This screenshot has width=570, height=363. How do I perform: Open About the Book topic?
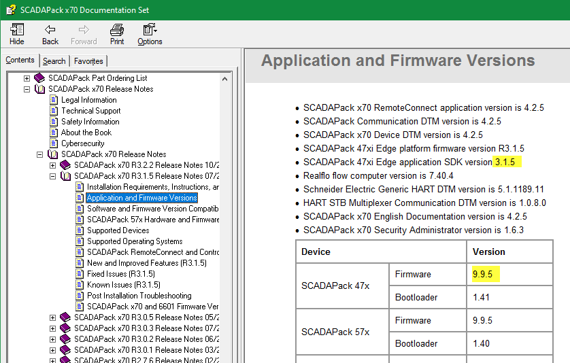[86, 133]
